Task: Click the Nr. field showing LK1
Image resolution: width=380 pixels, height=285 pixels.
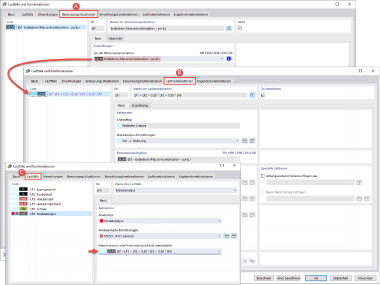Action: point(120,95)
